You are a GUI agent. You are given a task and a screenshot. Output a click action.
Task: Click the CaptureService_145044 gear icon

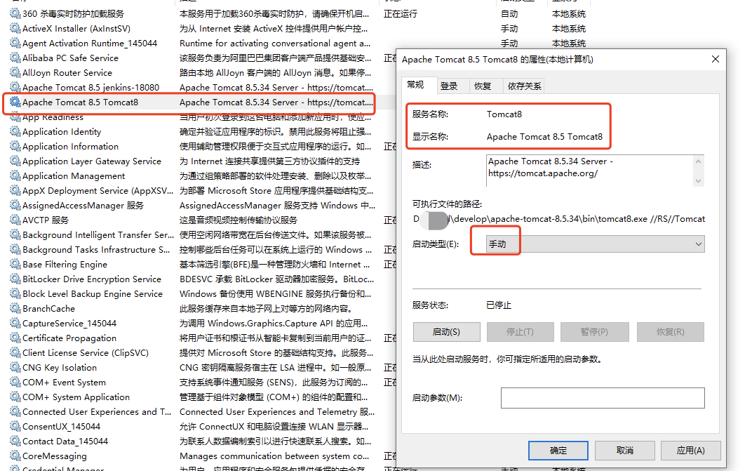[x=15, y=323]
